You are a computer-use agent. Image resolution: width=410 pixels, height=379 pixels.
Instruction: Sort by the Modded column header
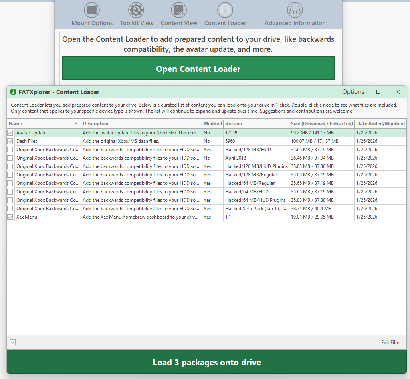coord(212,124)
